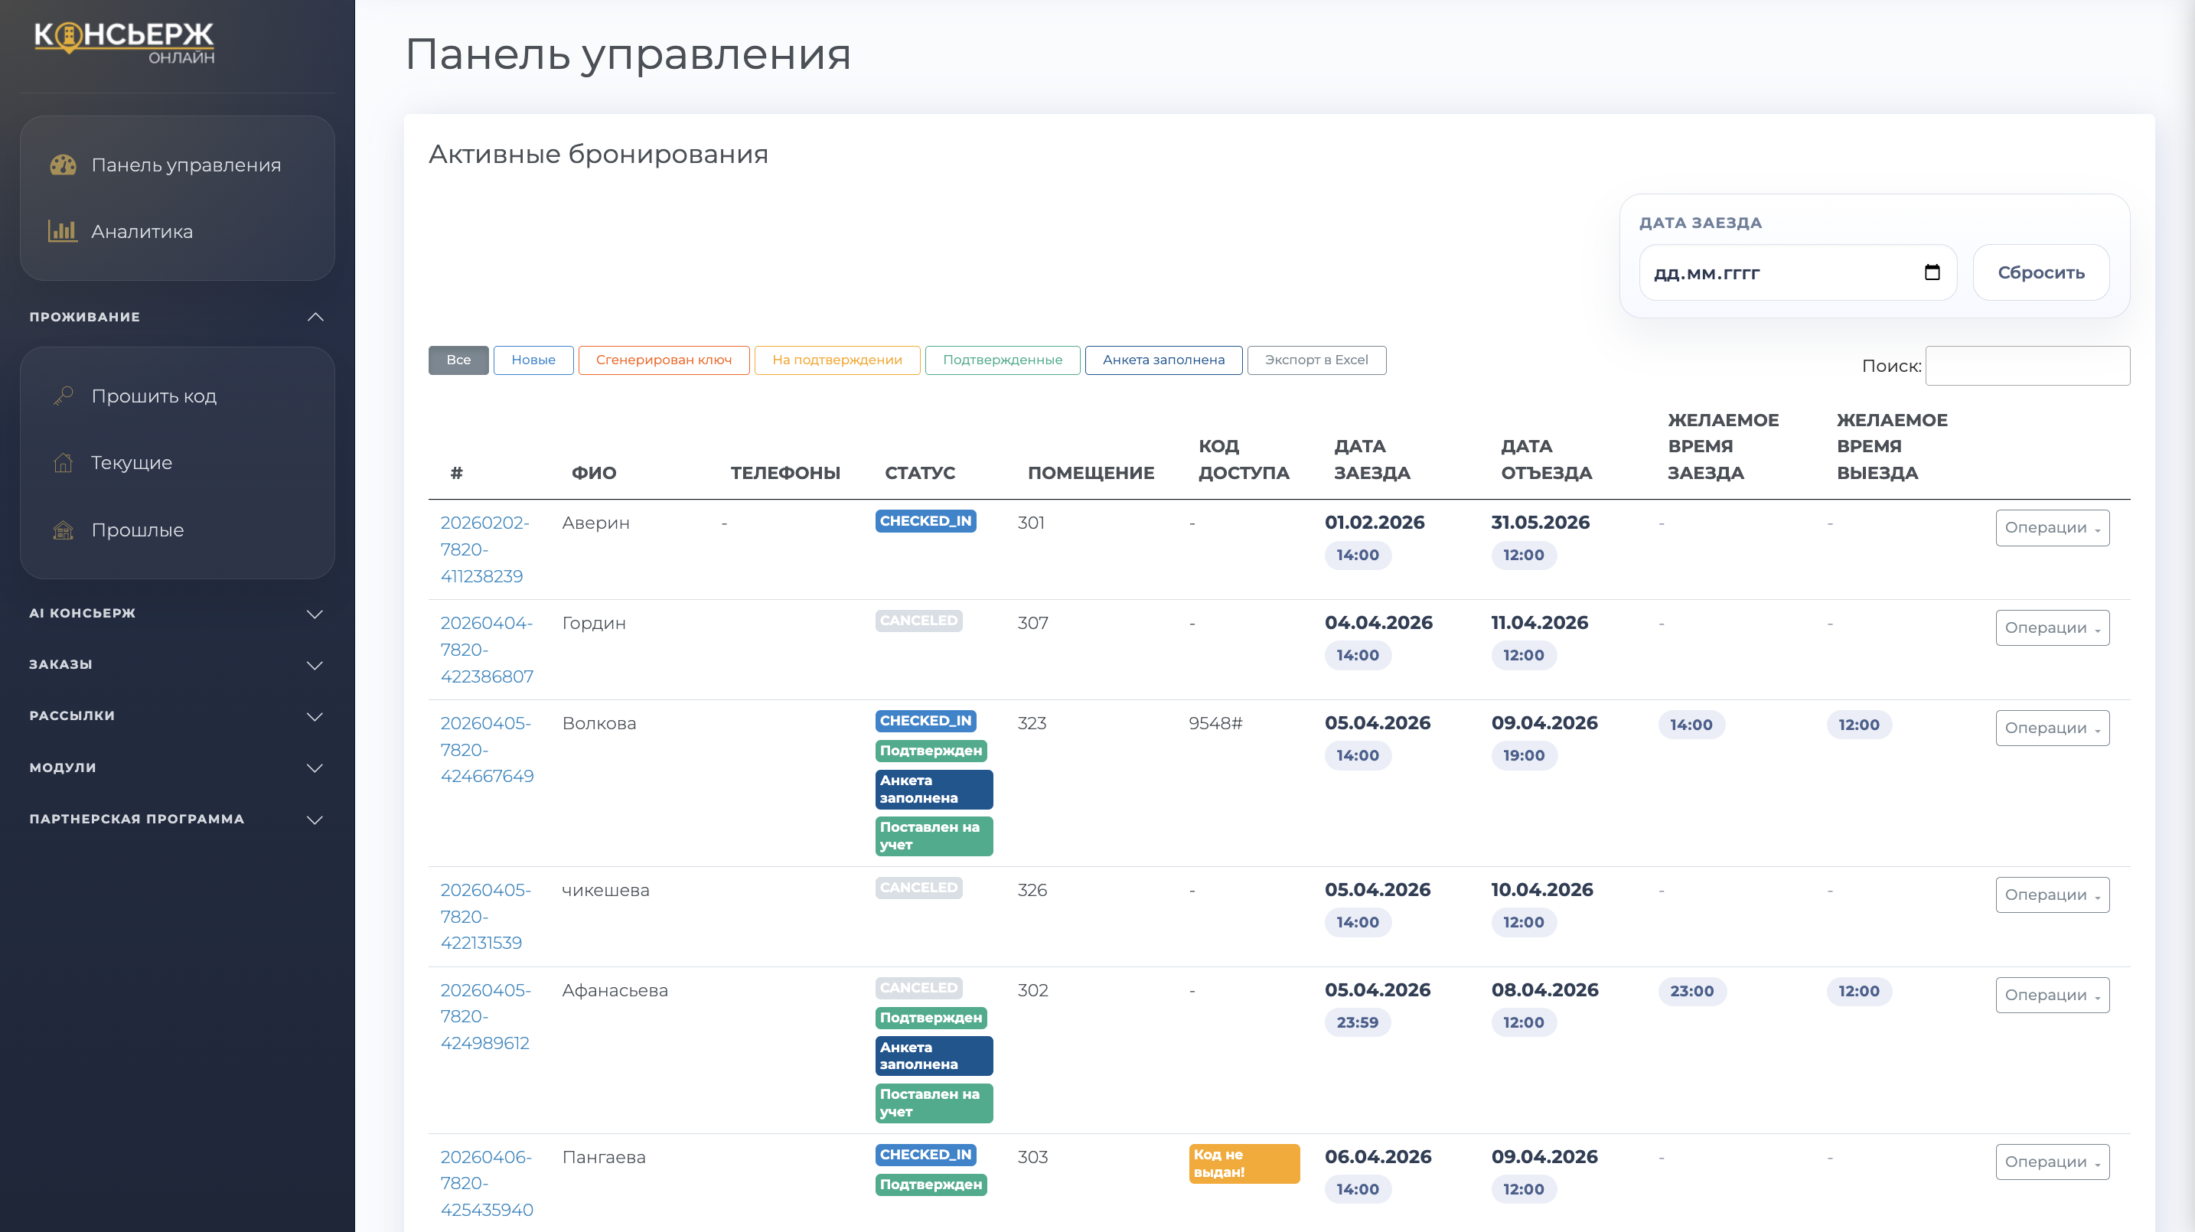Image resolution: width=2195 pixels, height=1232 pixels.
Task: Select the Новые filter tab
Action: tap(533, 360)
